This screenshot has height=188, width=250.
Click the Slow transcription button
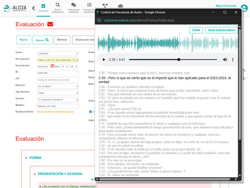coord(221,30)
